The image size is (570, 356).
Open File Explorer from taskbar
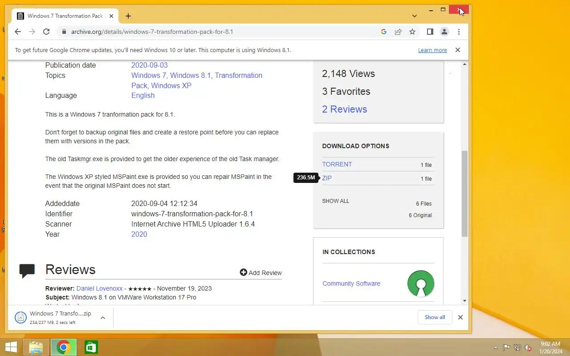pyautogui.click(x=36, y=347)
